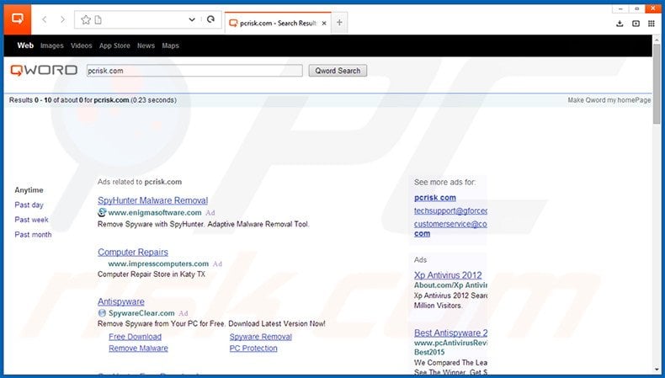Select the Anytime time filter
Viewport: 665px width, 378px height.
(29, 190)
